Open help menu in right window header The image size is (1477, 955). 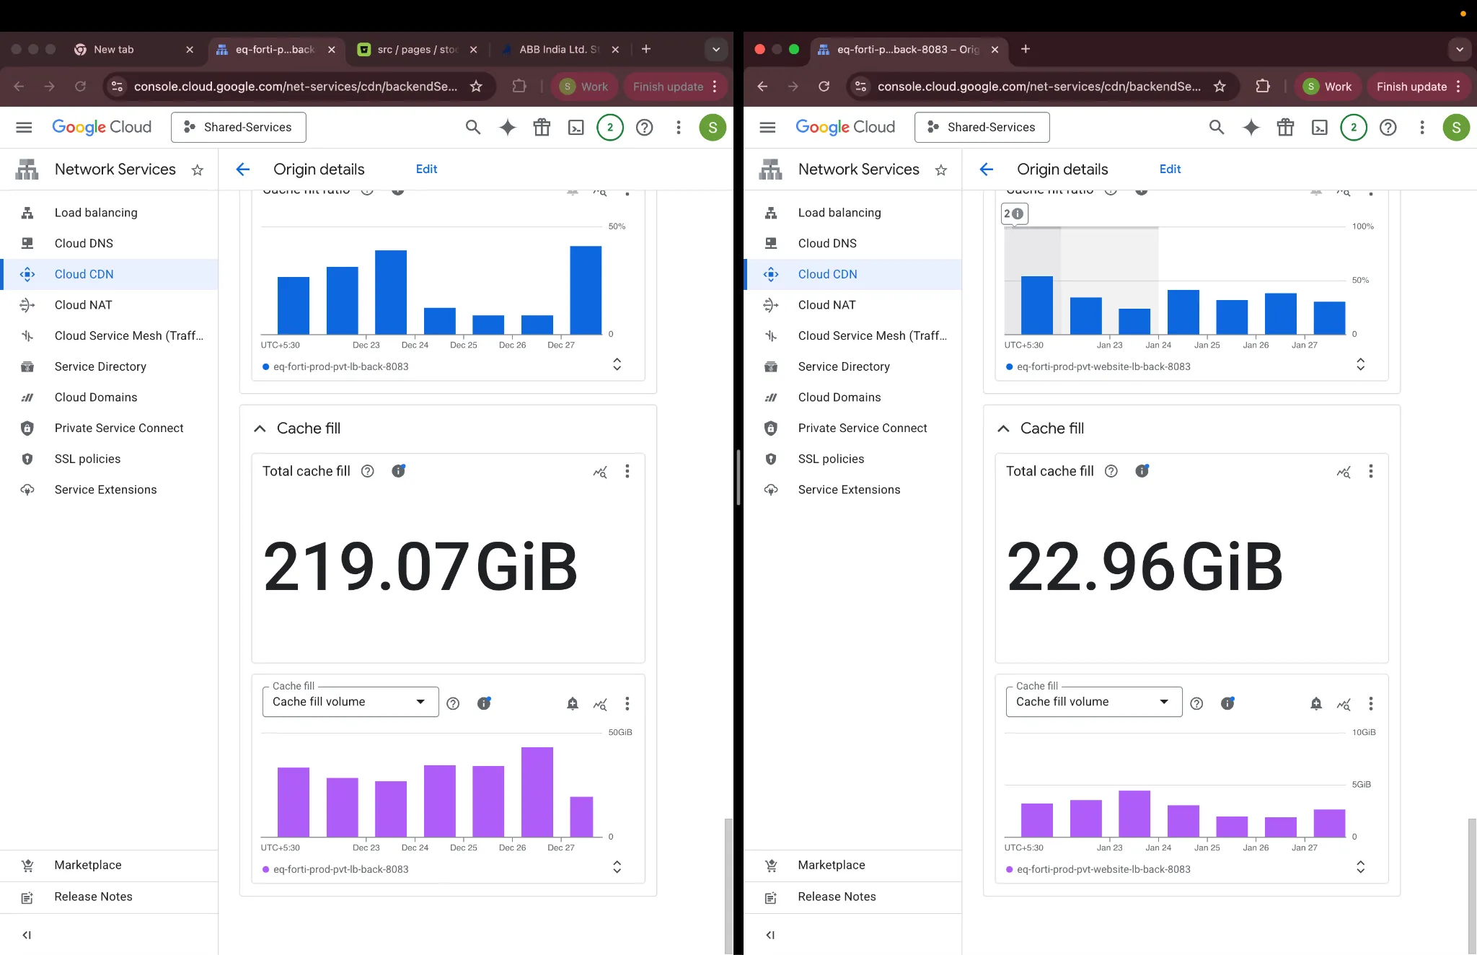1388,128
